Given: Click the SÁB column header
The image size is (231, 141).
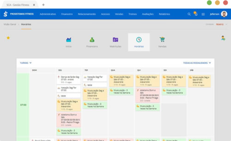Looking at the screenshot, I should pos(192,70).
